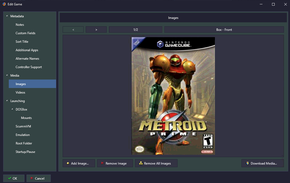The height and width of the screenshot is (183, 290).
Task: Open the Custom Fields page
Action: 26,33
